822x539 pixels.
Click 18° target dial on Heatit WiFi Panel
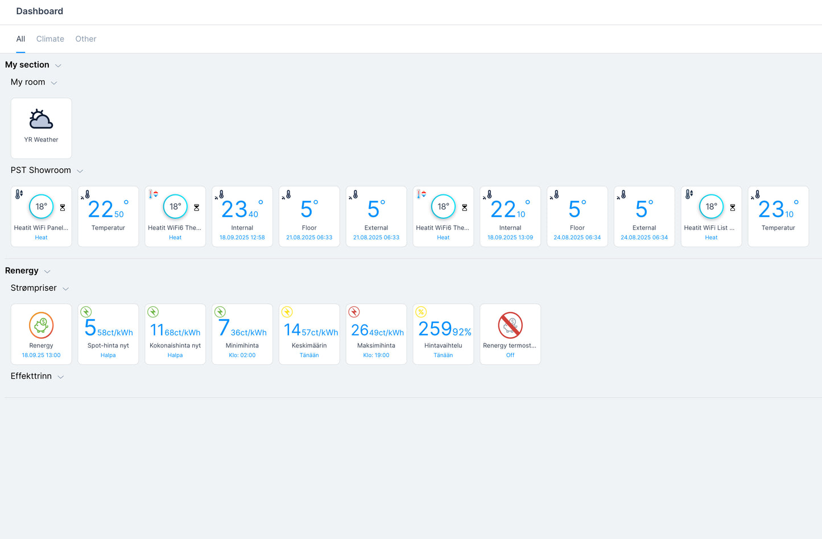pos(41,207)
